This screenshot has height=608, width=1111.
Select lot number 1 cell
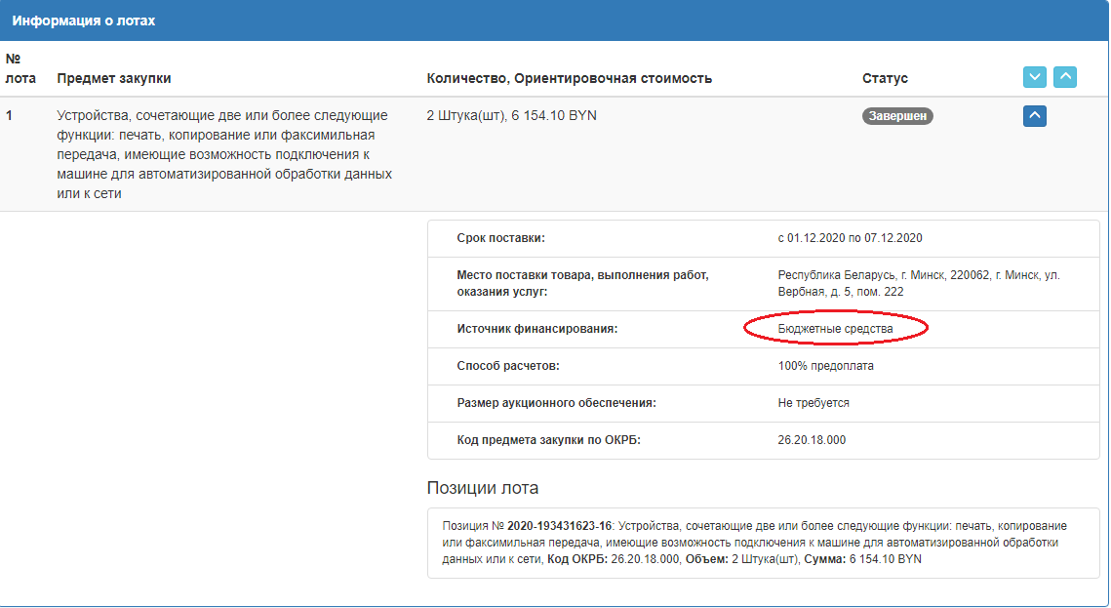[x=9, y=115]
